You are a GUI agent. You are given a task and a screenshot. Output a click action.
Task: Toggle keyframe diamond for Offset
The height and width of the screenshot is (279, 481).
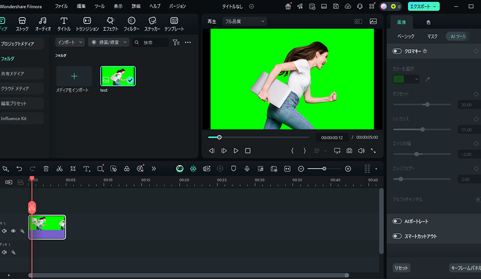click(x=476, y=94)
